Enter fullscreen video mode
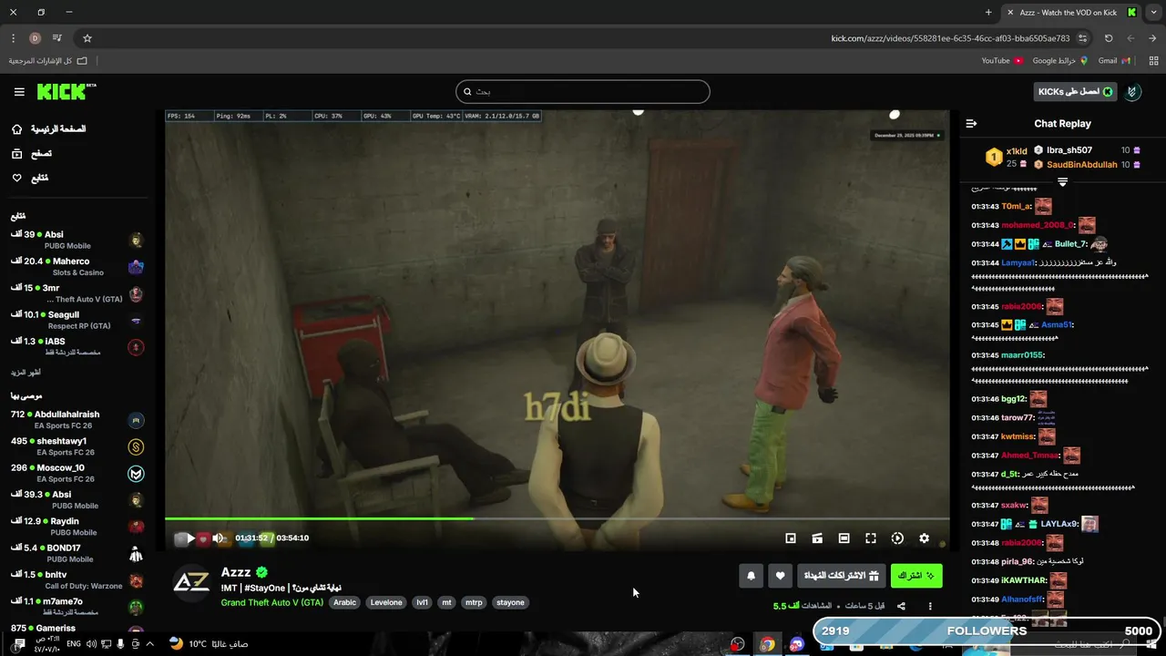 (870, 538)
